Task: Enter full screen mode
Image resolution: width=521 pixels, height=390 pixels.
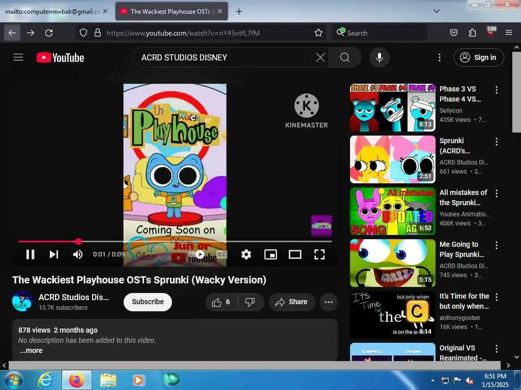Action: pyautogui.click(x=320, y=254)
